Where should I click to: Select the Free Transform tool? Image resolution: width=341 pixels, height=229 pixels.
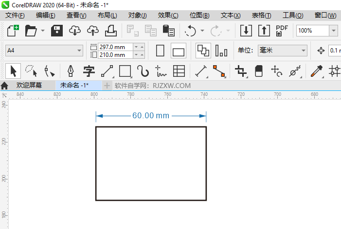click(277, 71)
